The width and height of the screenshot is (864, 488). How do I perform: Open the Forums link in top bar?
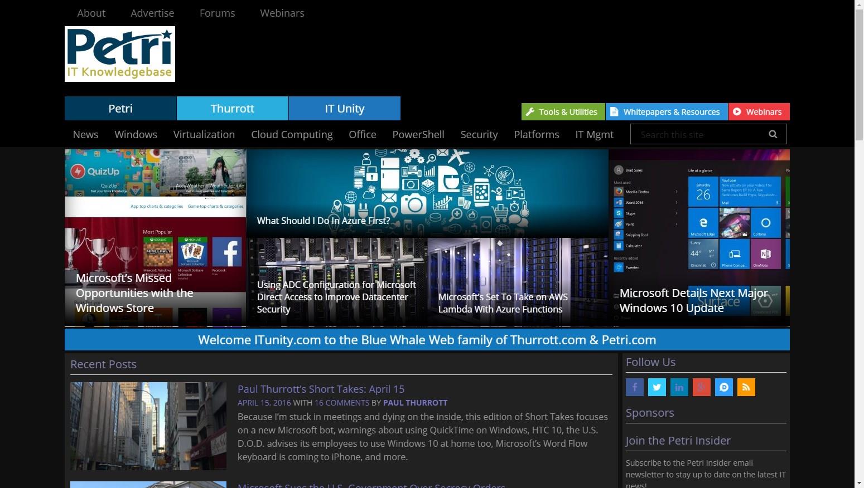[x=218, y=13]
